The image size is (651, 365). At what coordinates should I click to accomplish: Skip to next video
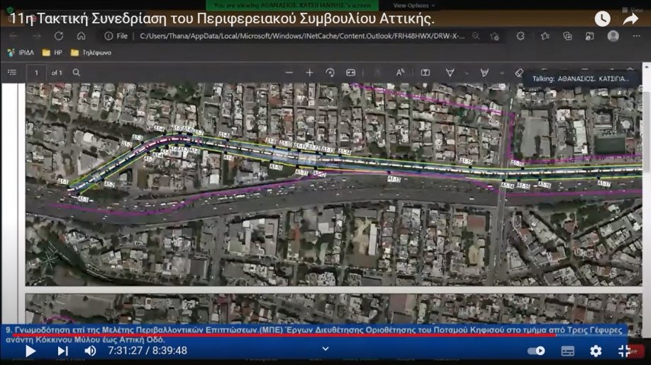(x=62, y=351)
